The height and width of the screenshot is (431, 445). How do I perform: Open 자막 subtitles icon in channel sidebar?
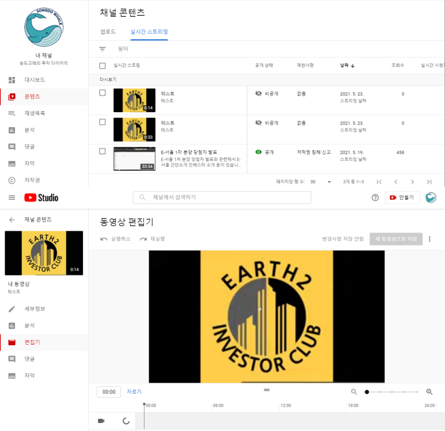12,163
